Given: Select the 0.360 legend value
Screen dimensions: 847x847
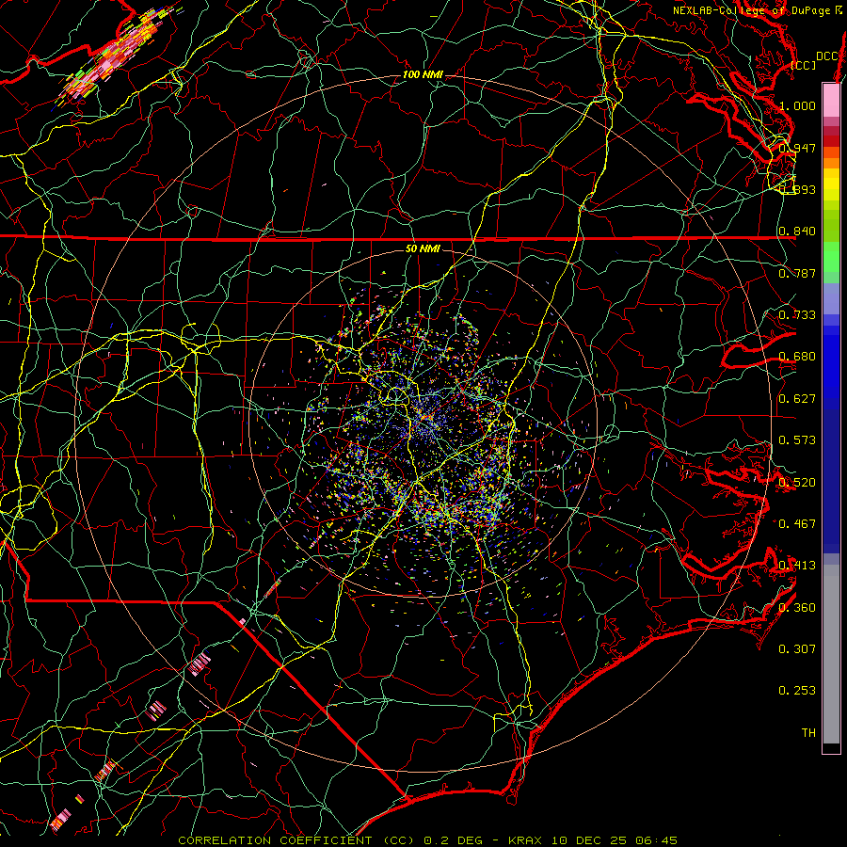Looking at the screenshot, I should click(797, 608).
